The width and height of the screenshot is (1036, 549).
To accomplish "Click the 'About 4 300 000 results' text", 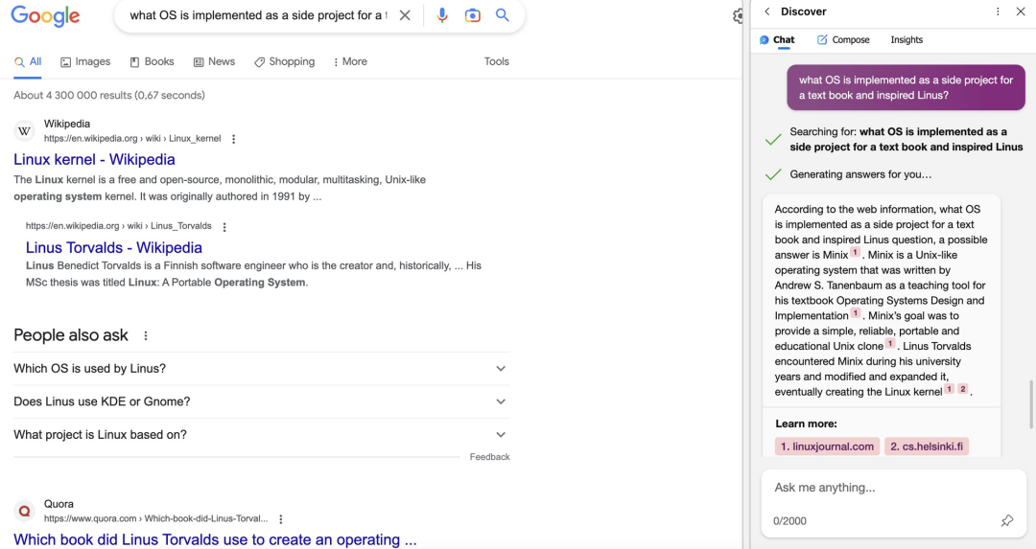I will 109,95.
